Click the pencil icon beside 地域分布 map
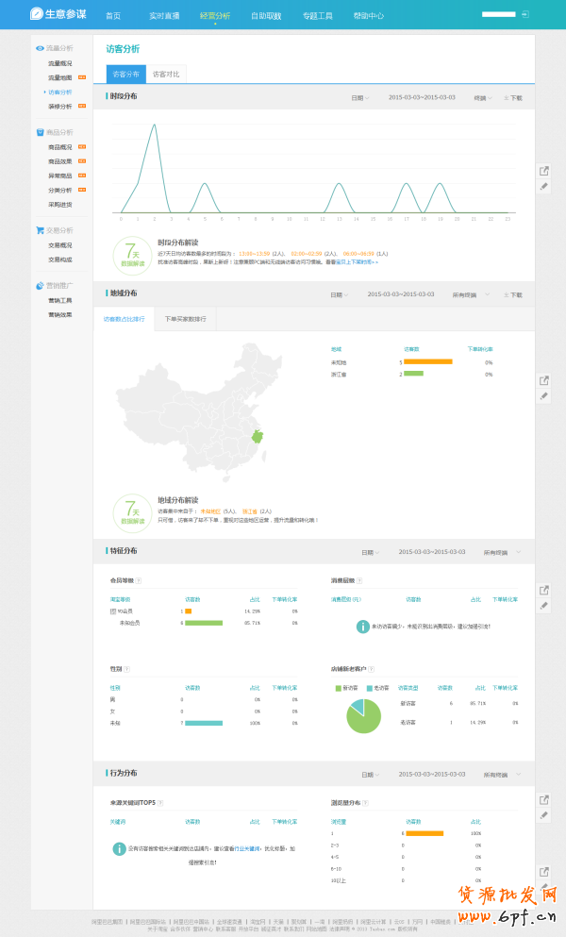Viewport: 566px width, 937px height. (544, 396)
